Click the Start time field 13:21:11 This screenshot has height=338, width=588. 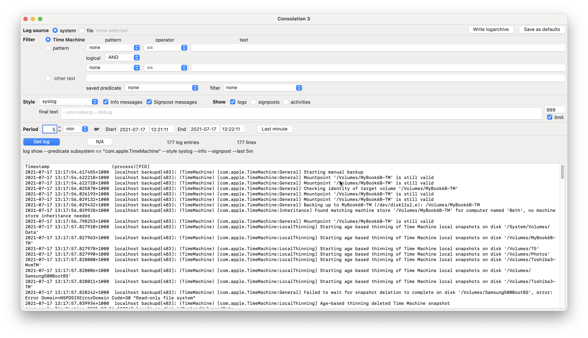tap(162, 129)
